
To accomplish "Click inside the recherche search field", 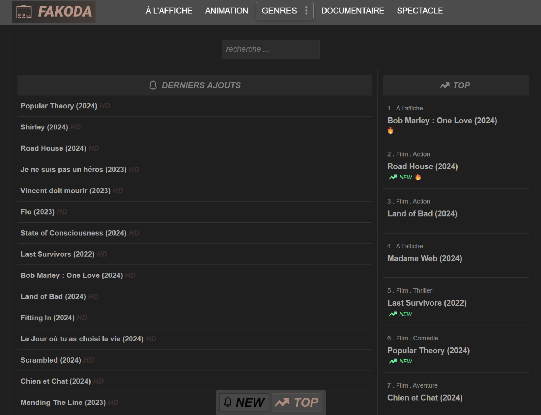I will [270, 49].
